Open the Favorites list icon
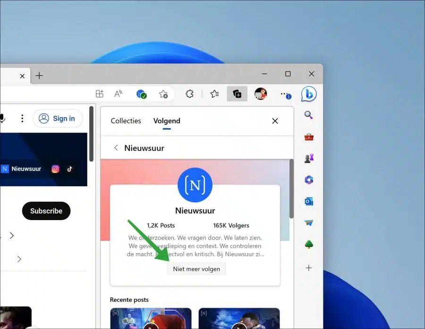The image size is (425, 329). pyautogui.click(x=214, y=94)
